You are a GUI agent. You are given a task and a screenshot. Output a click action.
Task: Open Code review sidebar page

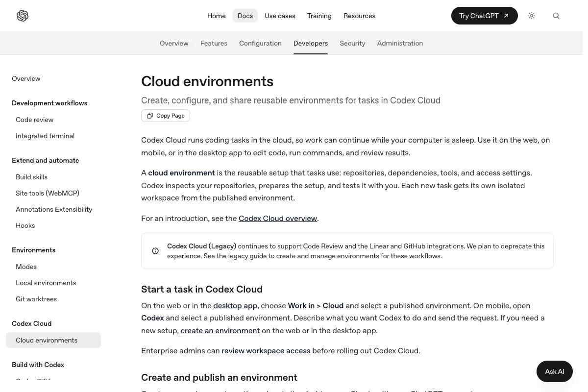(x=34, y=120)
